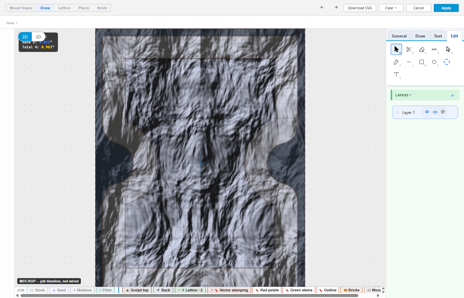This screenshot has height=298, width=464.
Task: Select the Text tool
Action: 396,74
